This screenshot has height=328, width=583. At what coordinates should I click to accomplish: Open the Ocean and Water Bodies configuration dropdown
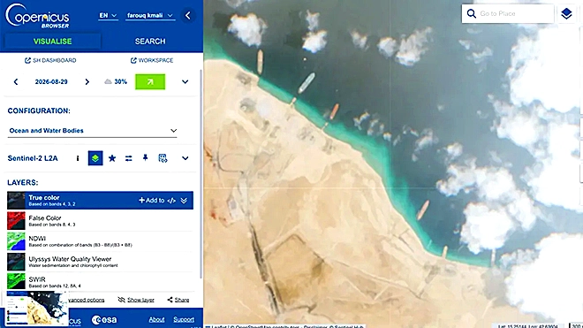tap(92, 131)
